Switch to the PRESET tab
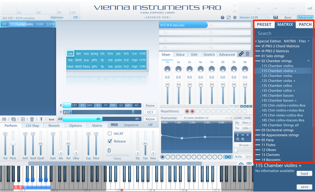 (264, 24)
